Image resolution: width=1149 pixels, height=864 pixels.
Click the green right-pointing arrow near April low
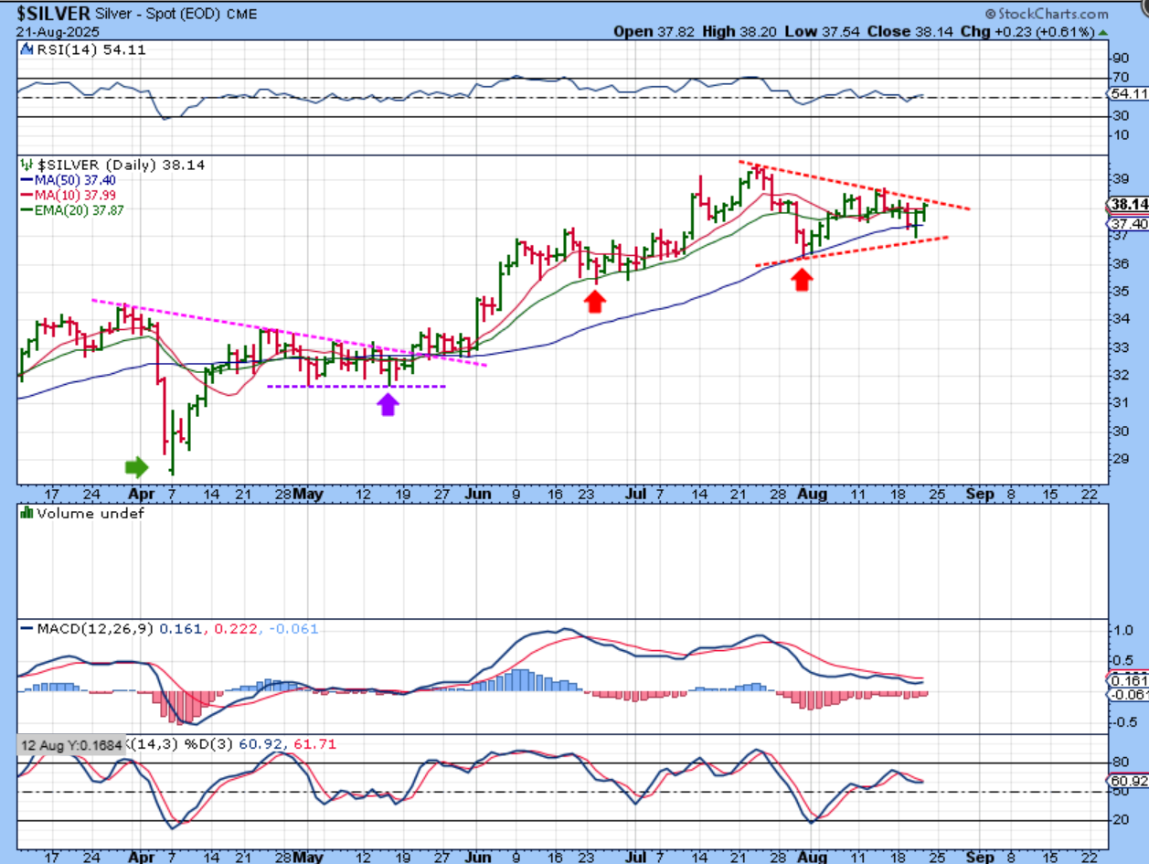pos(135,467)
